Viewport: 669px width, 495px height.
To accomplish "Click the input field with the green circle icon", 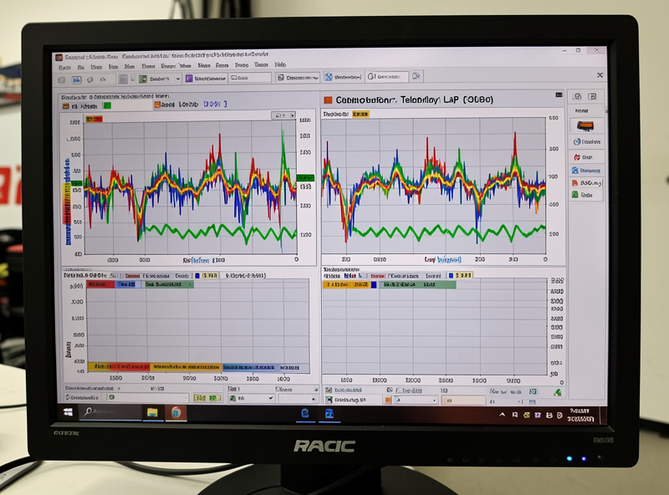I will point(146,397).
